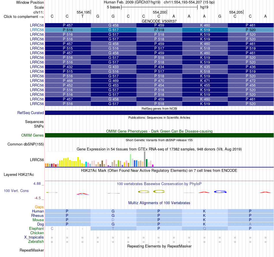This screenshot has width=274, height=257.
Task: Open the GENCODE V50lift37 track title
Action: pyautogui.click(x=159, y=21)
